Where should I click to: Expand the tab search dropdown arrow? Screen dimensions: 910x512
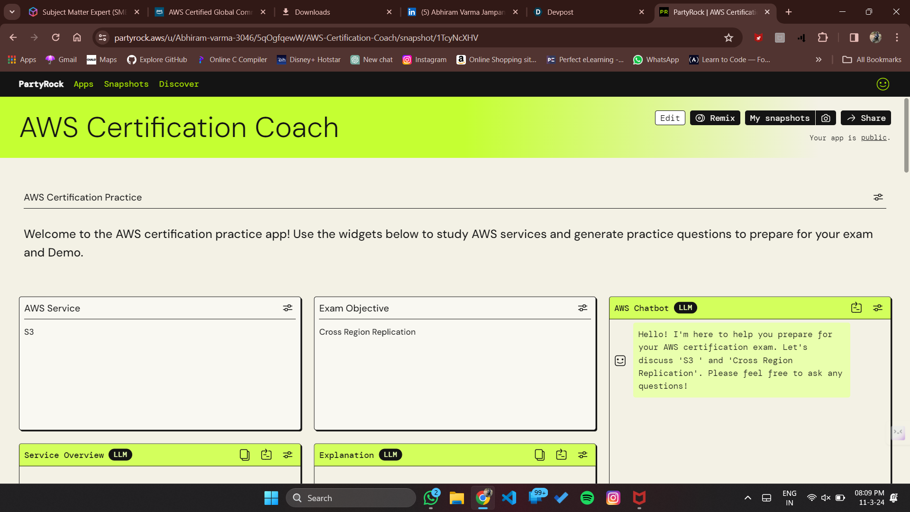[12, 12]
